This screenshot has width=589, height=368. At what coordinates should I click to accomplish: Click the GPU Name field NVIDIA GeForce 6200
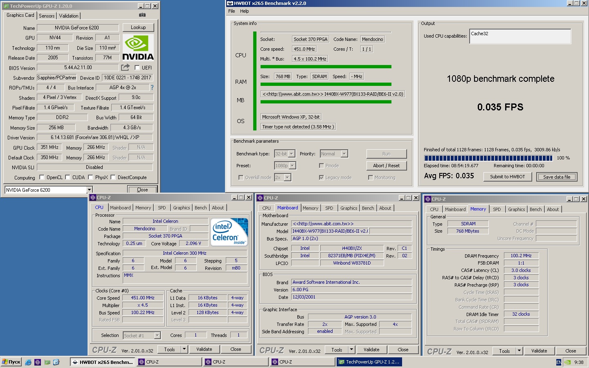point(78,28)
